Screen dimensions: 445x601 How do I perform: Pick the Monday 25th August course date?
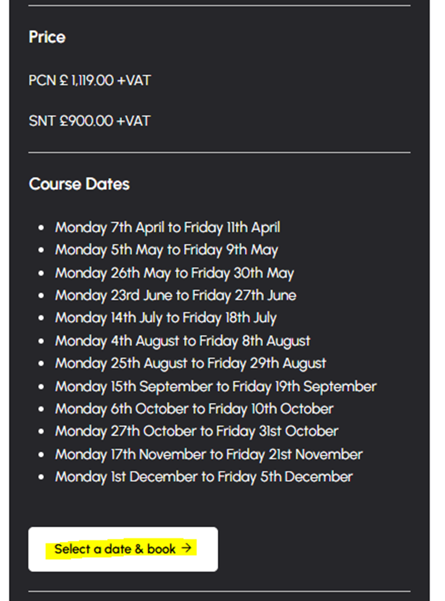point(190,363)
